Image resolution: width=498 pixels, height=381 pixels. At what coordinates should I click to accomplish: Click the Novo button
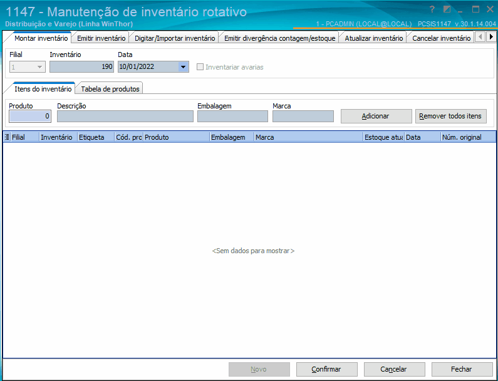[x=259, y=369]
